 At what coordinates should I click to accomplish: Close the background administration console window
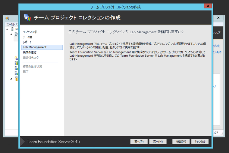pyautogui.click(x=218, y=18)
